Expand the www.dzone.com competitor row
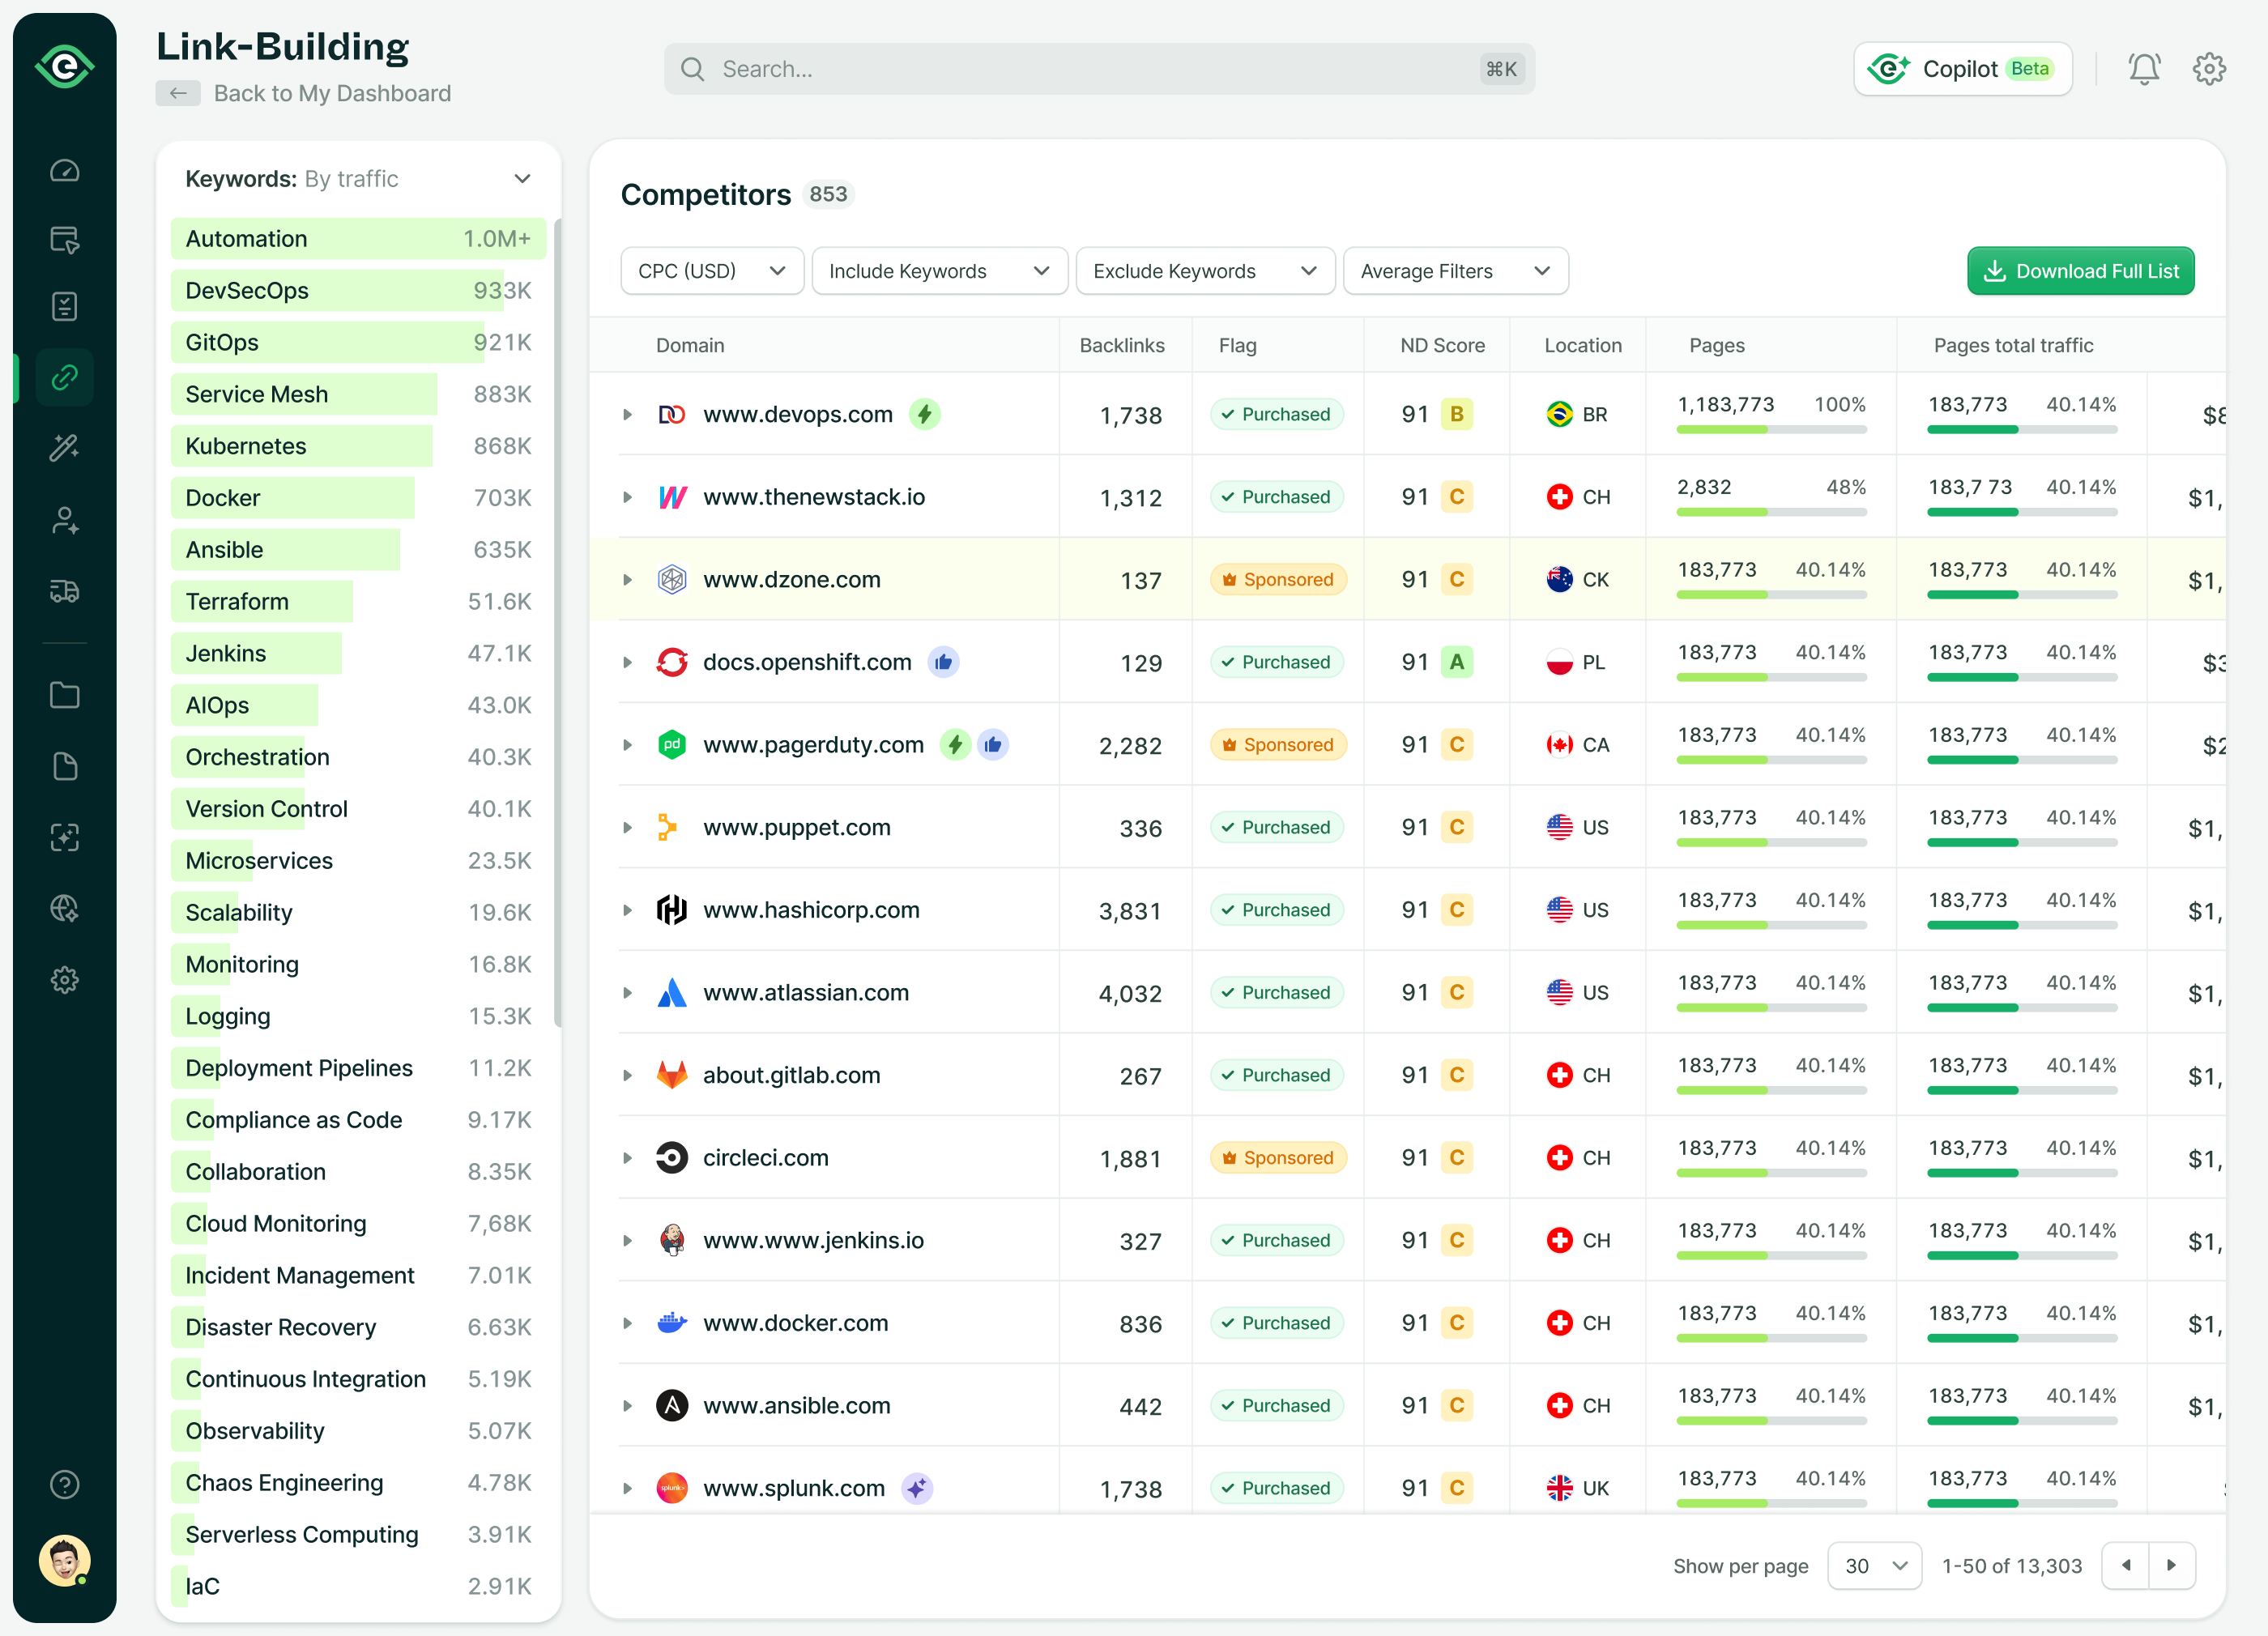 click(x=628, y=579)
